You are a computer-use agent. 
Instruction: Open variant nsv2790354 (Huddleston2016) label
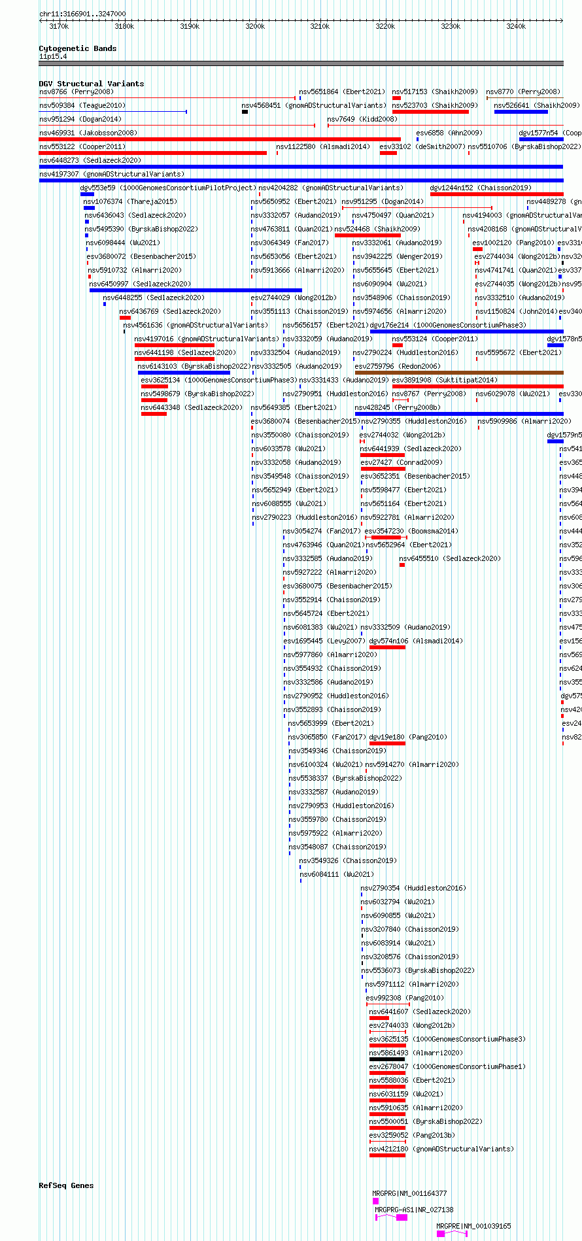coord(413,888)
